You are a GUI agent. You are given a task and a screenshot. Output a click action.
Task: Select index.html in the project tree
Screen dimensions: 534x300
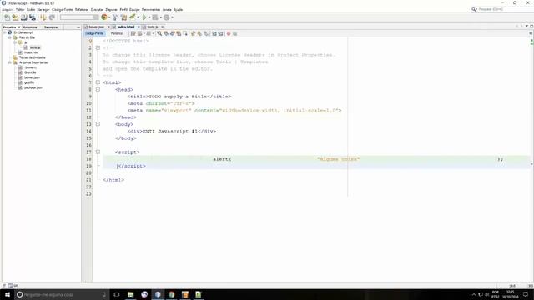coord(32,52)
